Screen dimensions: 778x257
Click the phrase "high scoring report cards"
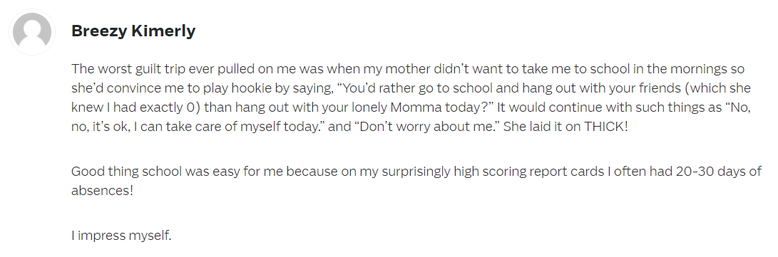pos(531,172)
